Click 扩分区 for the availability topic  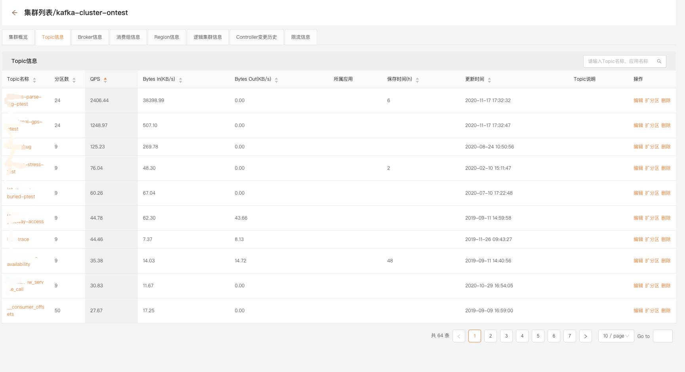[652, 261]
